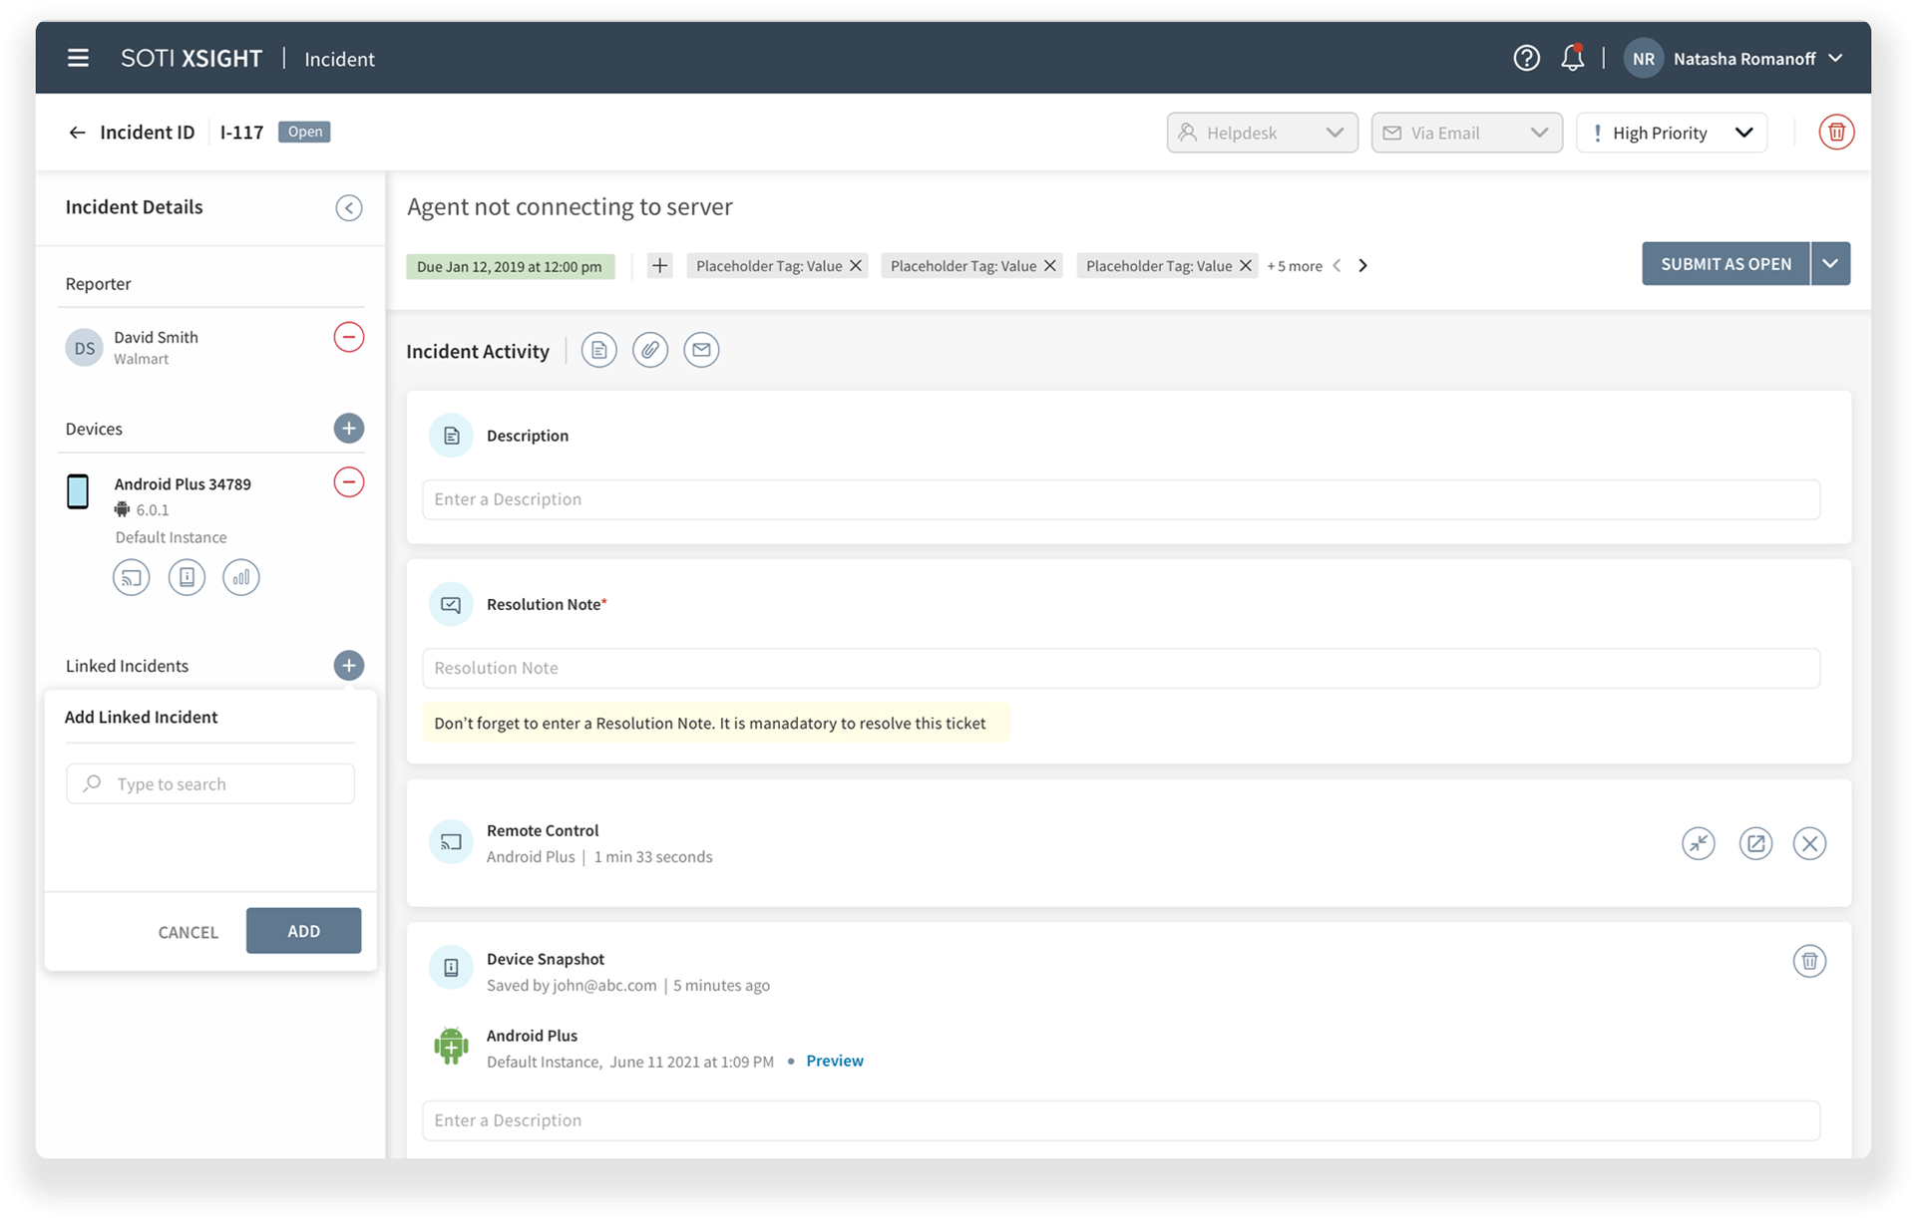Screen dimensions: 1915x1218
Task: Click the incident title text
Action: [570, 206]
